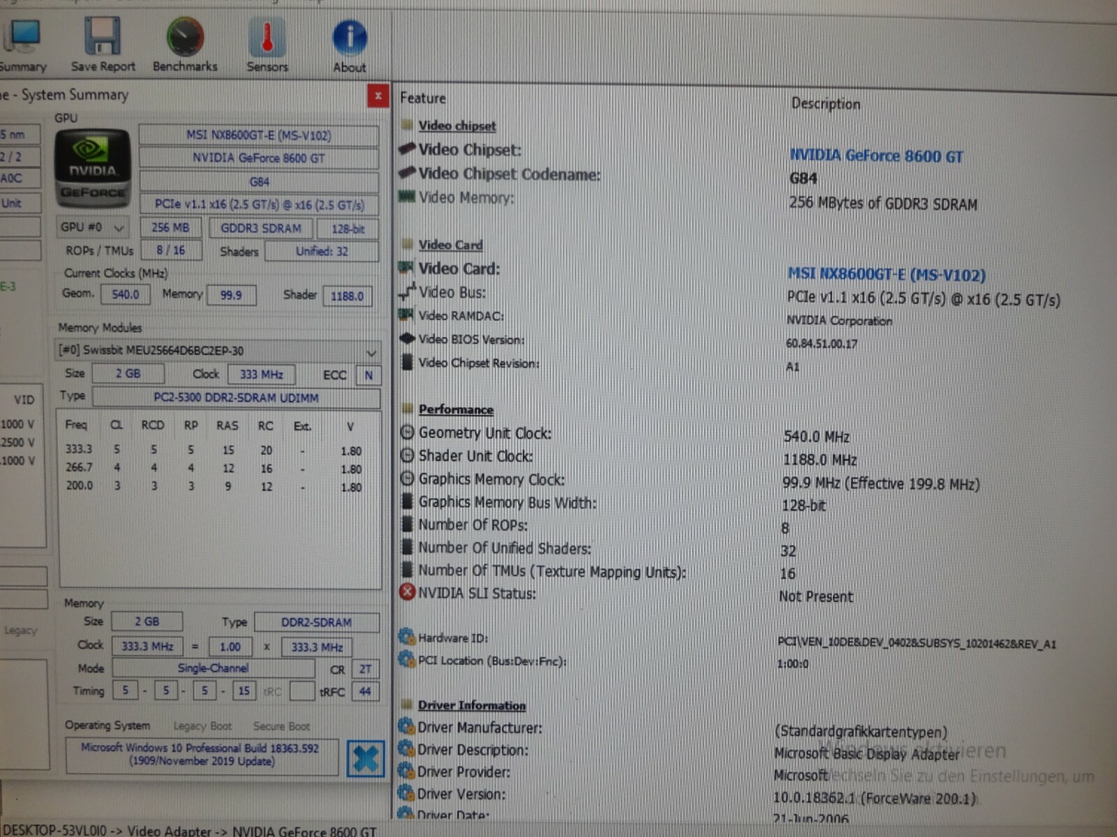Viewport: 1117px width, 837px height.
Task: Click the Windows 10 Professional Build operating system field
Action: 202,755
